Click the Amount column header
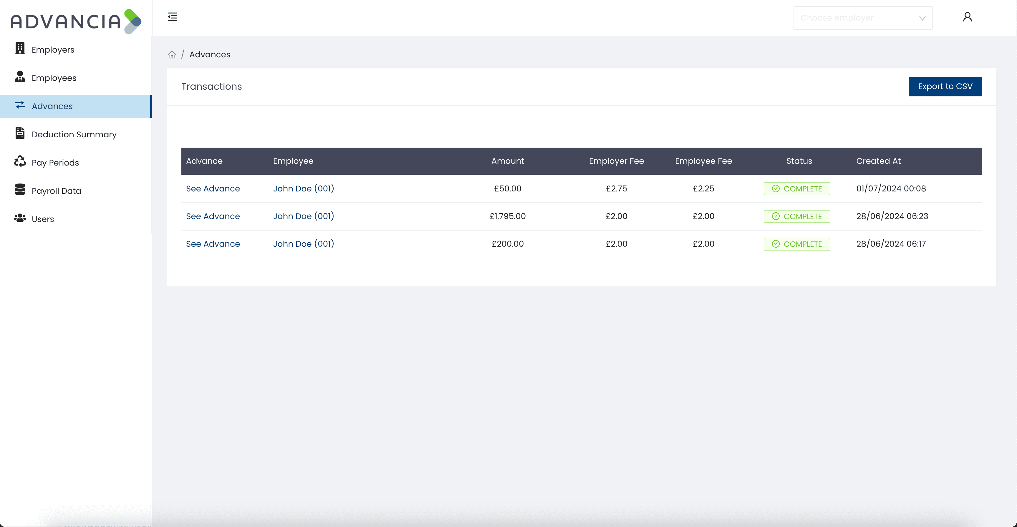The width and height of the screenshot is (1017, 527). [x=508, y=161]
